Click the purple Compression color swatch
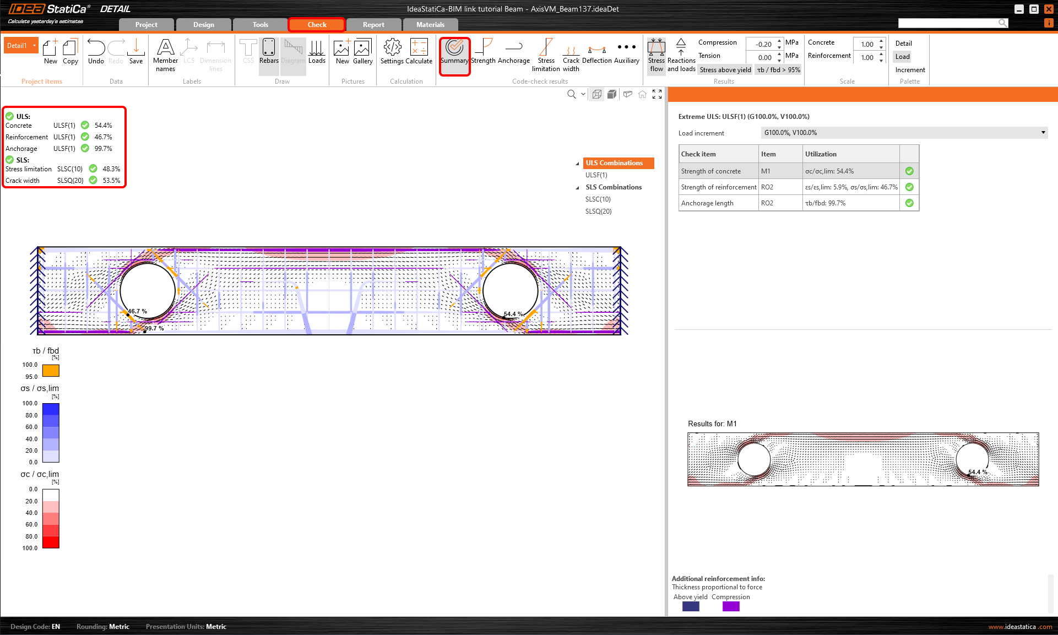 click(731, 606)
